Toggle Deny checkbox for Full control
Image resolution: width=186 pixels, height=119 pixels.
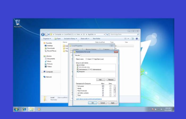pos(111,86)
